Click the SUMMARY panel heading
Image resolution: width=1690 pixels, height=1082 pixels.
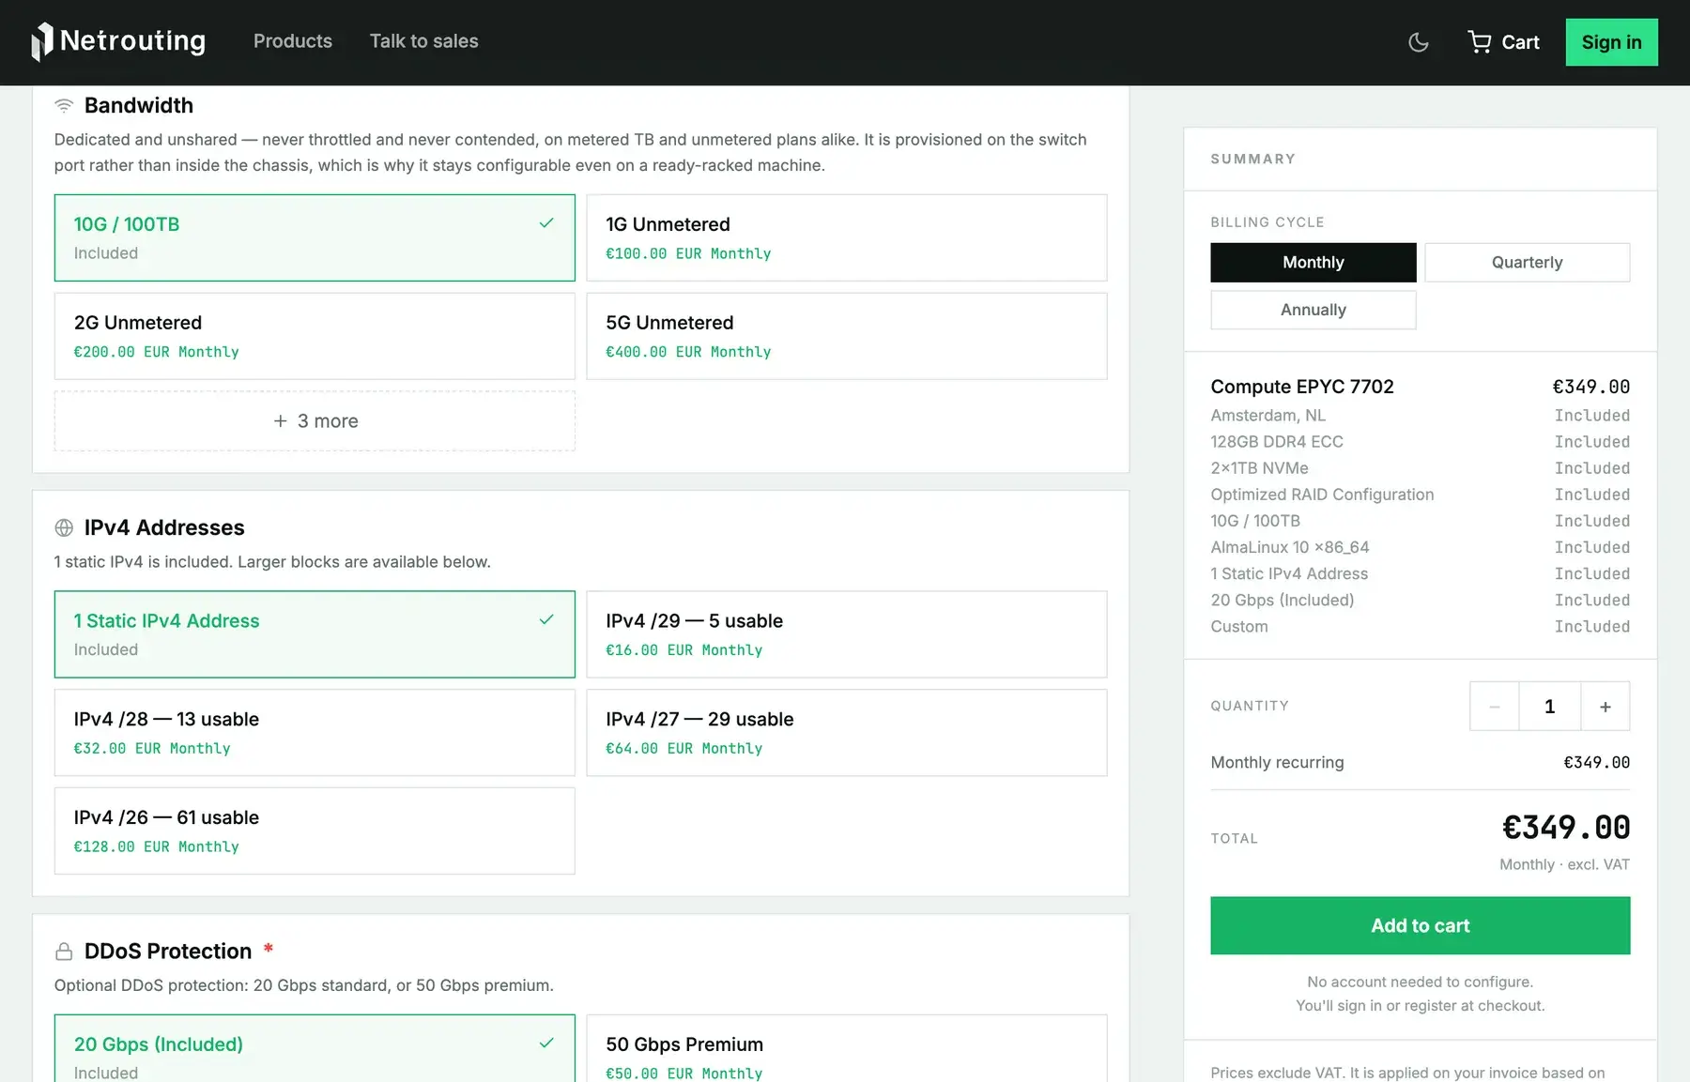click(x=1252, y=160)
